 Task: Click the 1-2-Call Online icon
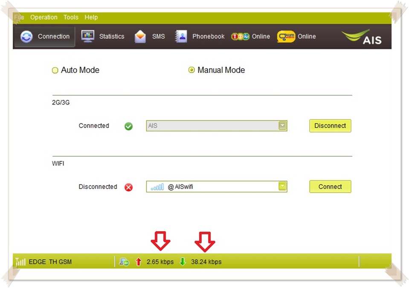[240, 37]
